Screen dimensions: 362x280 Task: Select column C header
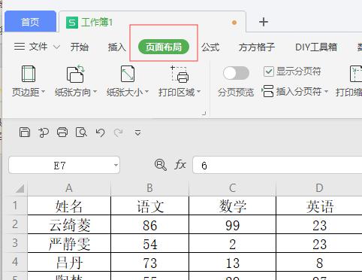232,188
